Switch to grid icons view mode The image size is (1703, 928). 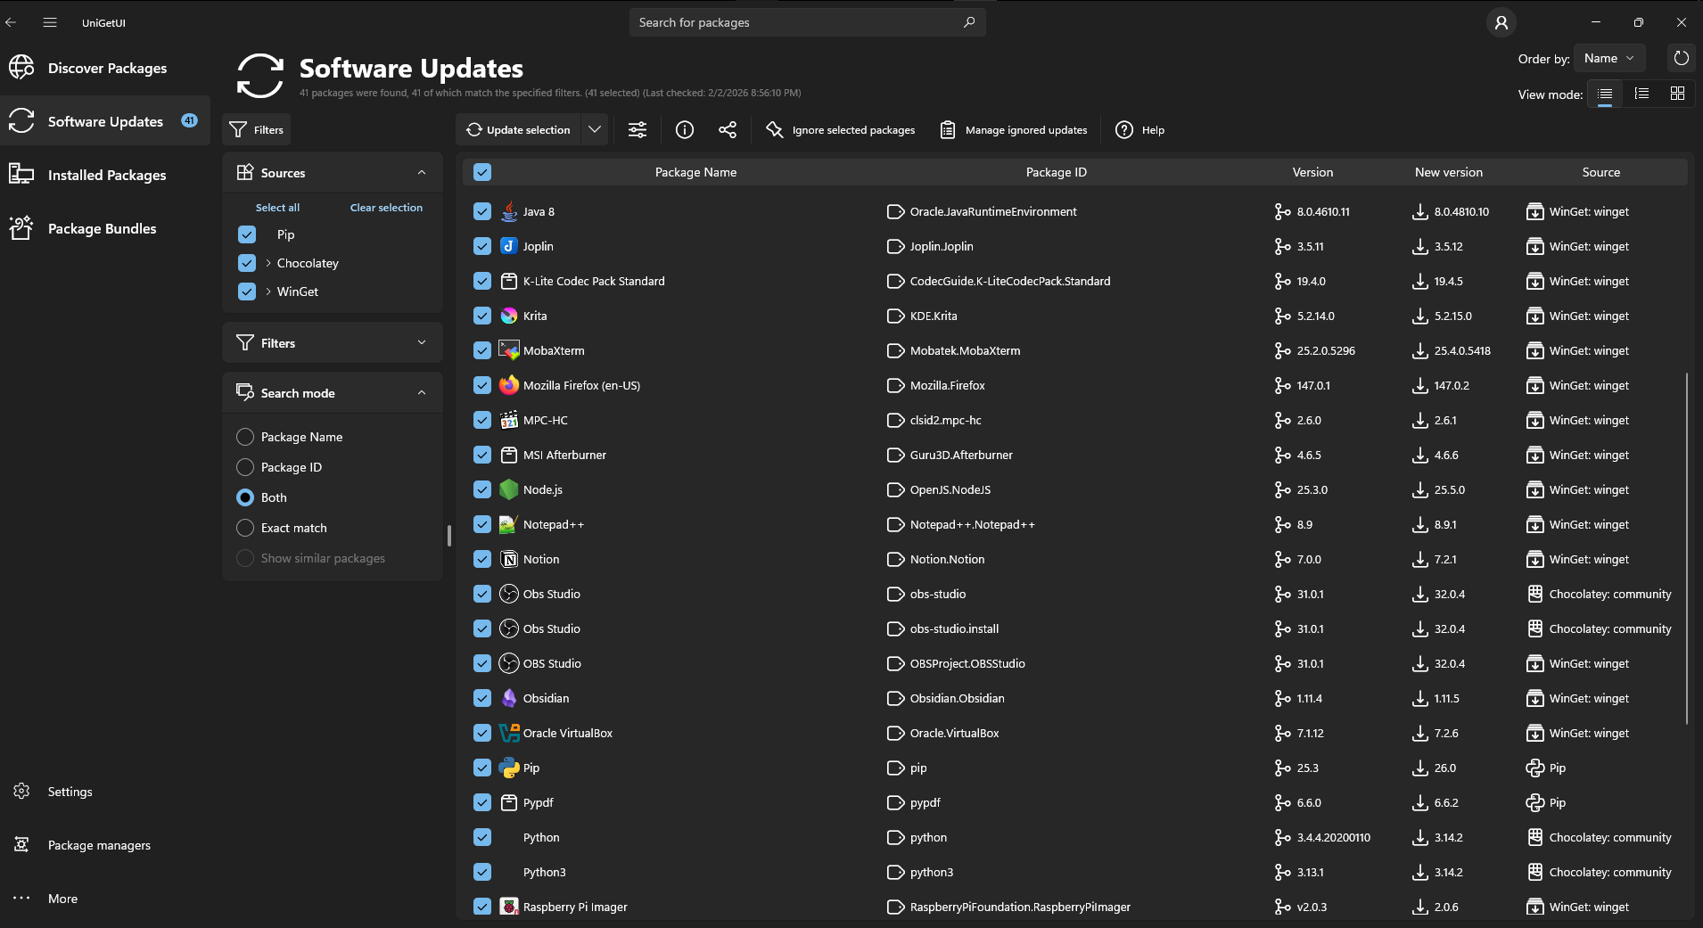pyautogui.click(x=1677, y=94)
